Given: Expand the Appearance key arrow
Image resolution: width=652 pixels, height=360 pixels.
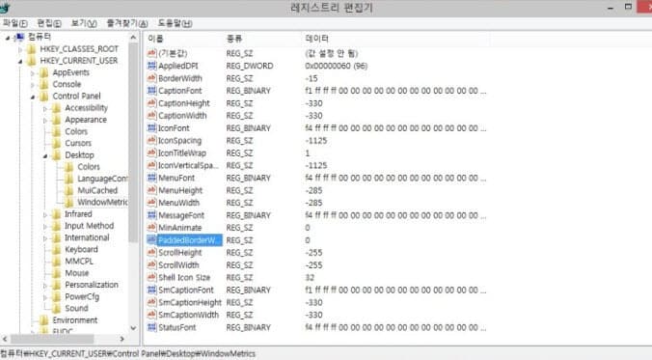Looking at the screenshot, I should (x=45, y=120).
